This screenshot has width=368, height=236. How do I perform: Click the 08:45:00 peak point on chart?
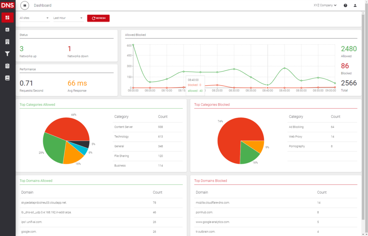click(x=284, y=68)
